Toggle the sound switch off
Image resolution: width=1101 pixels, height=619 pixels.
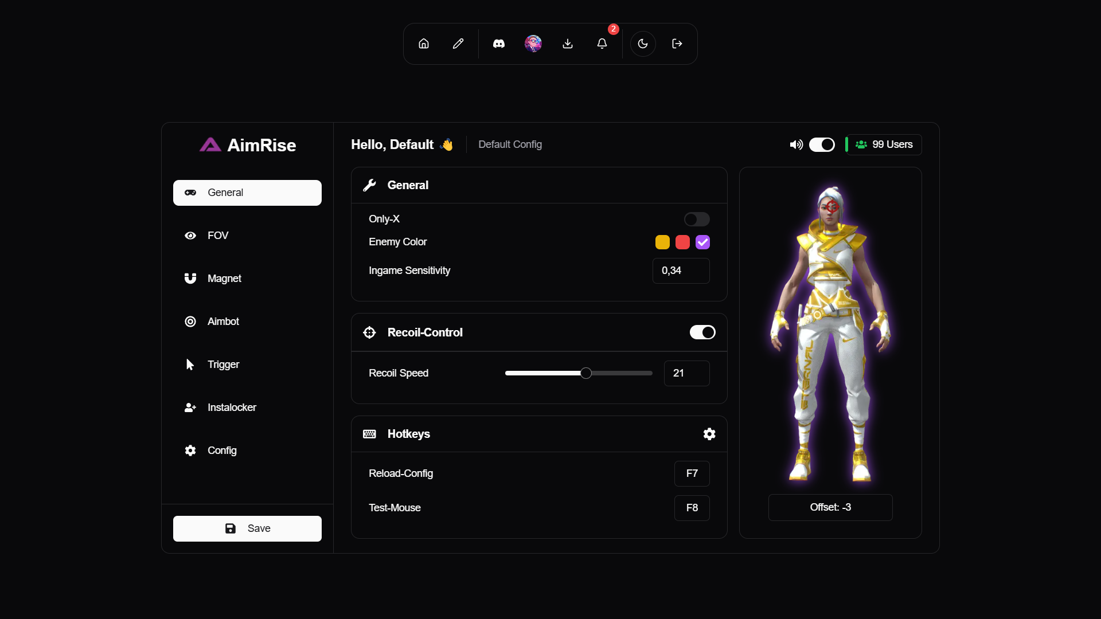click(822, 145)
